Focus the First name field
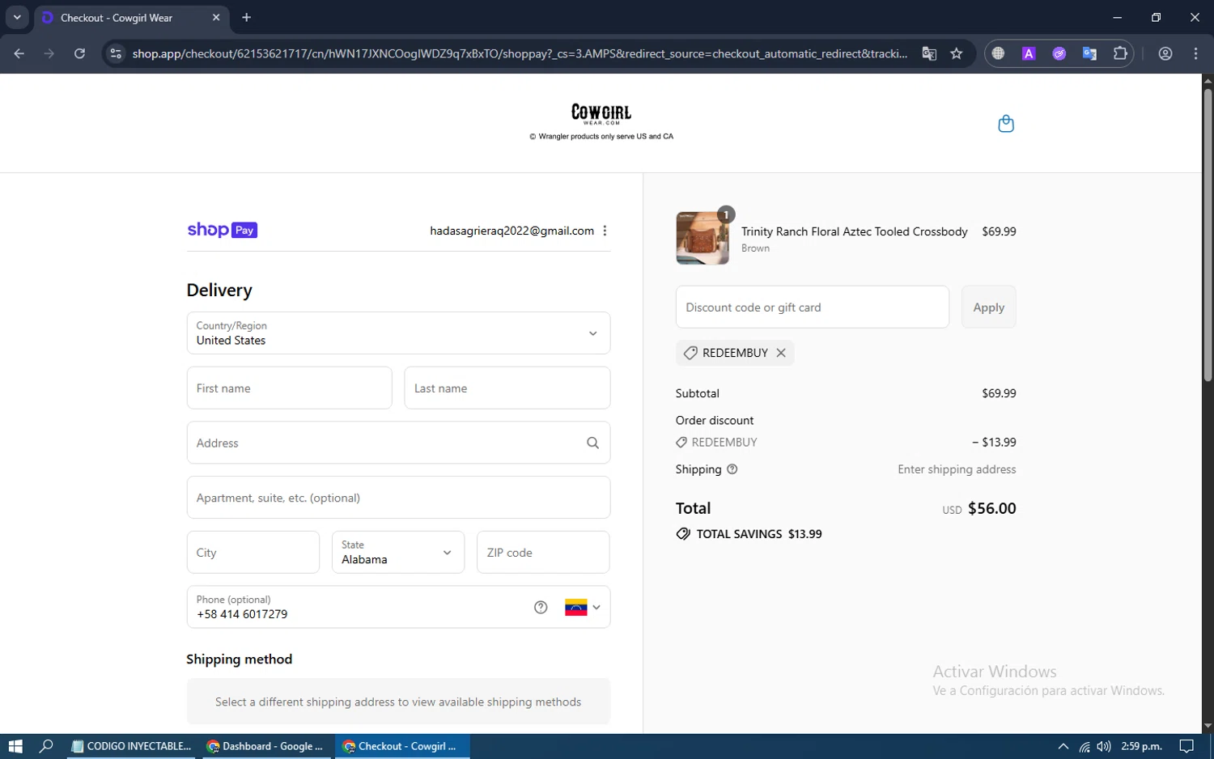 tap(289, 388)
